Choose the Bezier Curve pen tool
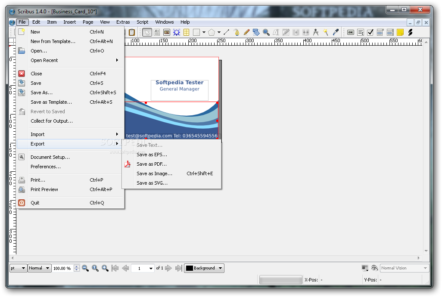Screen dimensions: 442x297 [x=237, y=32]
